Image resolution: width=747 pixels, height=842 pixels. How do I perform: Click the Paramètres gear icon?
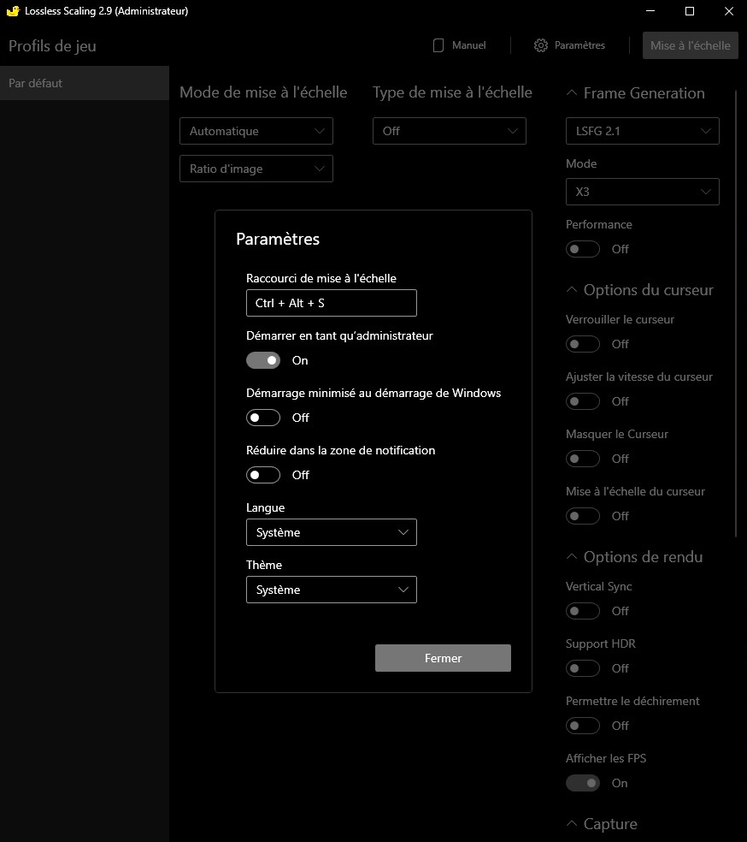coord(540,45)
